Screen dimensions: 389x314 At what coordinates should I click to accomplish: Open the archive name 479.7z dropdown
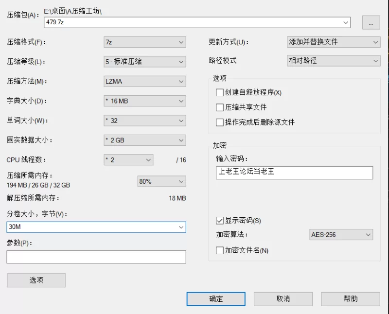click(x=345, y=22)
